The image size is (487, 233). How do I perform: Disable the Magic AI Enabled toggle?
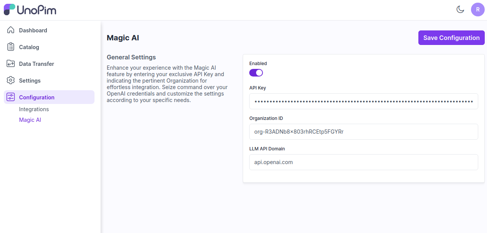coord(256,72)
